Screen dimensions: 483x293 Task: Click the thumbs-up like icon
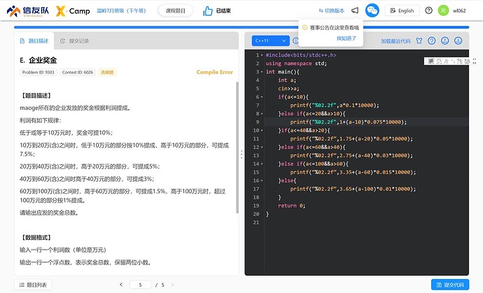pyautogui.click(x=208, y=10)
